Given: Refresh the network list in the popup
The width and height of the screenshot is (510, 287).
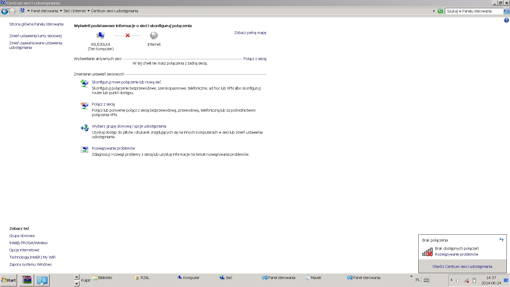Looking at the screenshot, I should pyautogui.click(x=501, y=239).
